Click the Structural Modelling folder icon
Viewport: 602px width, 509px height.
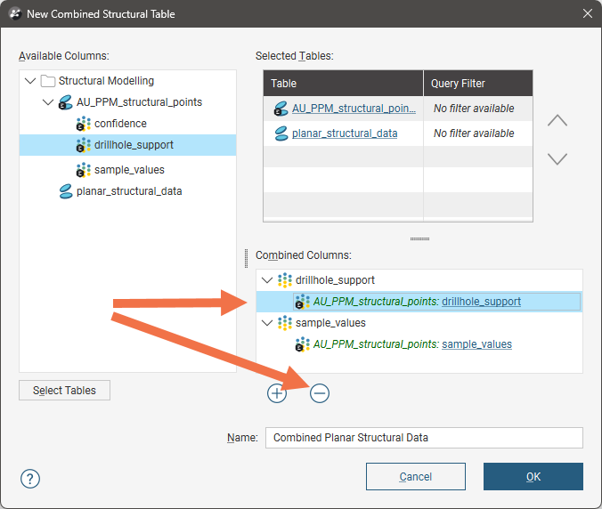point(48,81)
